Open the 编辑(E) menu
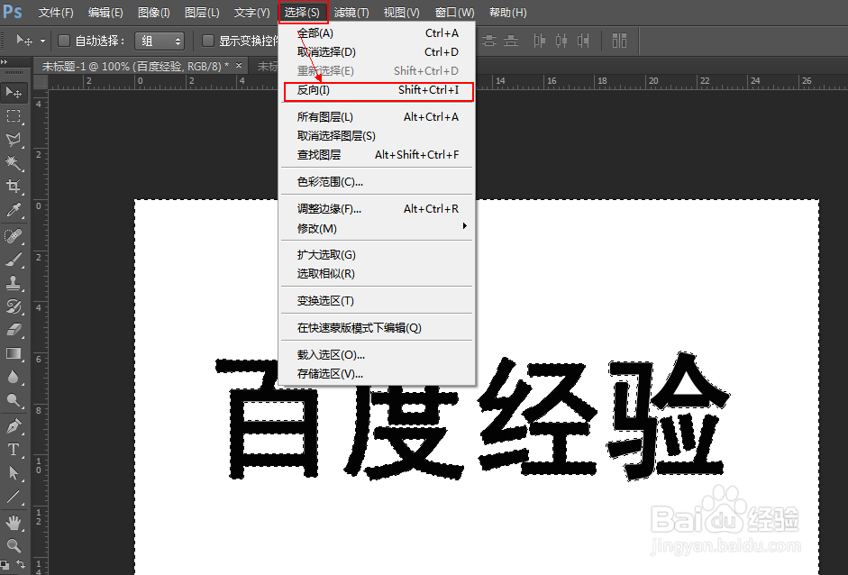Image resolution: width=848 pixels, height=575 pixels. pyautogui.click(x=105, y=12)
